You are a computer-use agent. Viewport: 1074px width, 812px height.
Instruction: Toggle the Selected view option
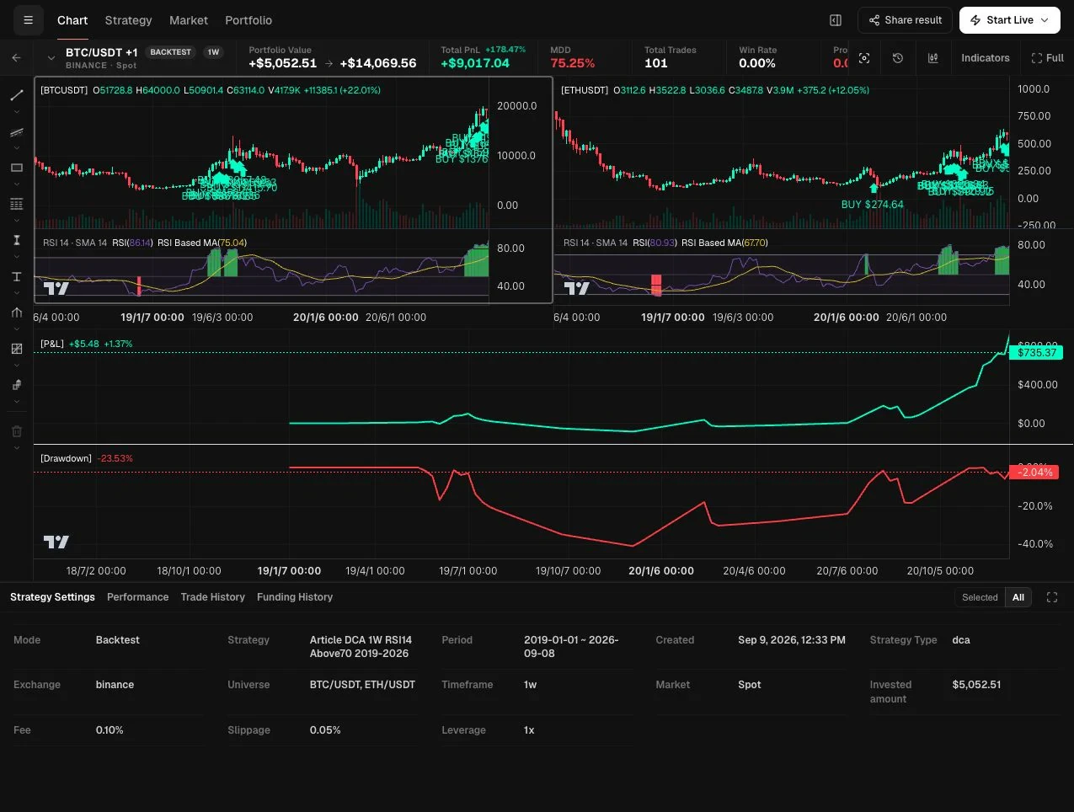[980, 597]
